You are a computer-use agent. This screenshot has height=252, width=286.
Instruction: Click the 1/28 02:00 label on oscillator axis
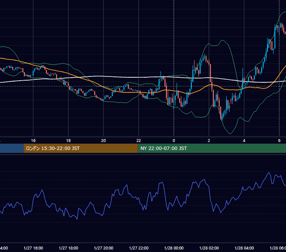(x=209, y=248)
